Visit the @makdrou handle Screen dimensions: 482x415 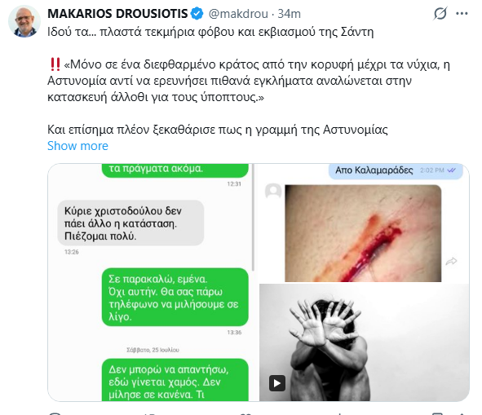tap(238, 14)
